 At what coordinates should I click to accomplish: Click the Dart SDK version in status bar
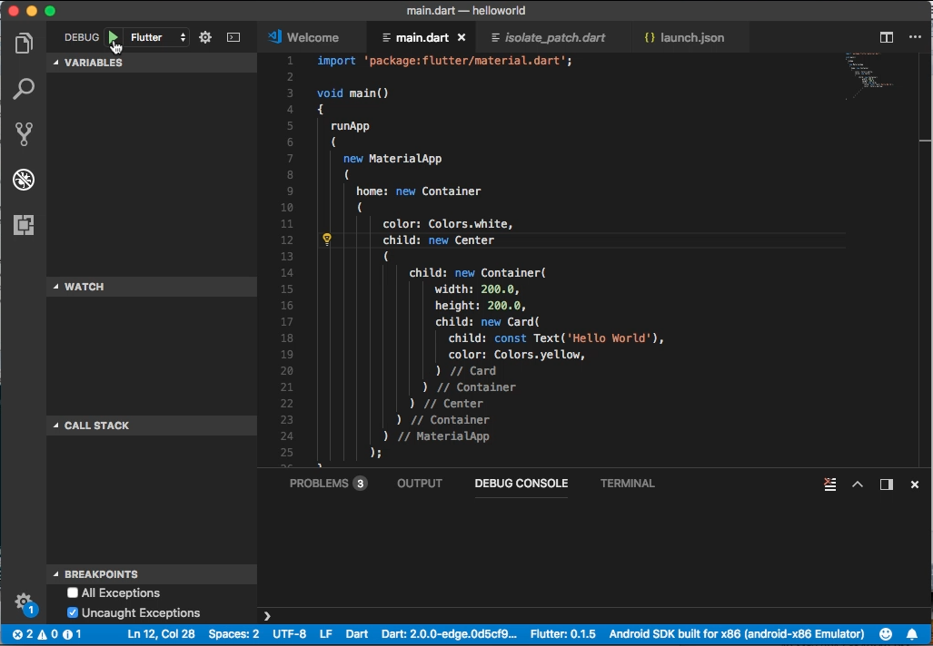[x=450, y=634]
